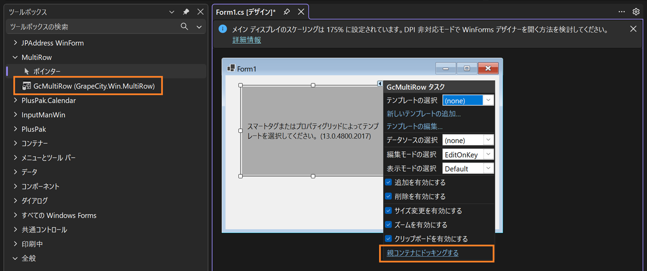The width and height of the screenshot is (647, 271).
Task: Expand the 共通コントロール group
Action: click(x=15, y=230)
